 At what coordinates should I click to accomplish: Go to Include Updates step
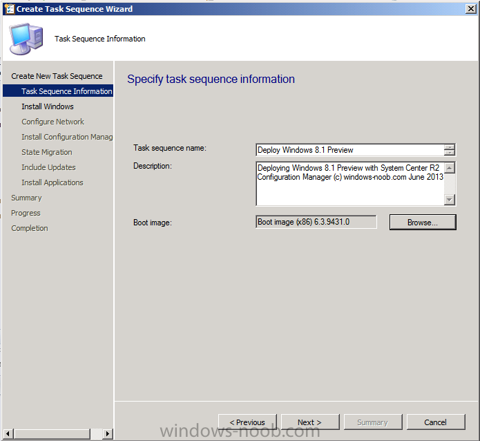click(48, 167)
